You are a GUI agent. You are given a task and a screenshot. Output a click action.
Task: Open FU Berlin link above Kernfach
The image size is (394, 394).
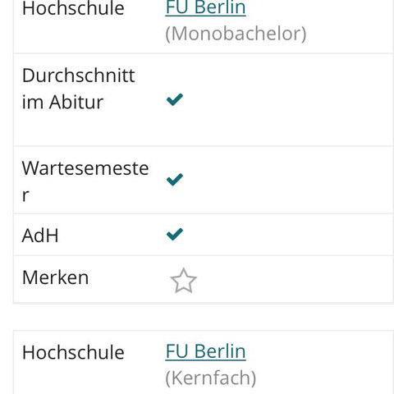tap(205, 351)
